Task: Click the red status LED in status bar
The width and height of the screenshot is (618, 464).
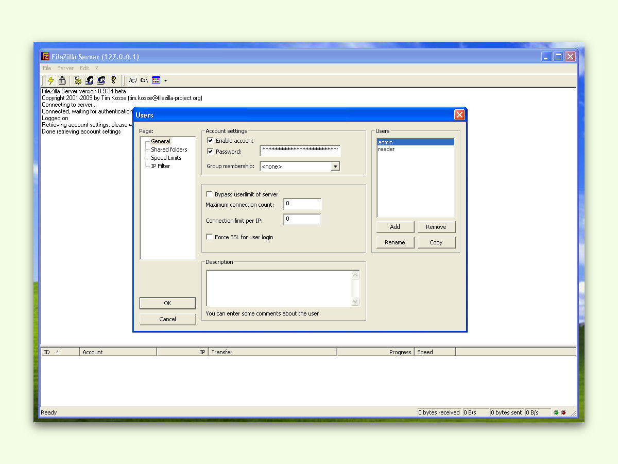Action: 563,412
